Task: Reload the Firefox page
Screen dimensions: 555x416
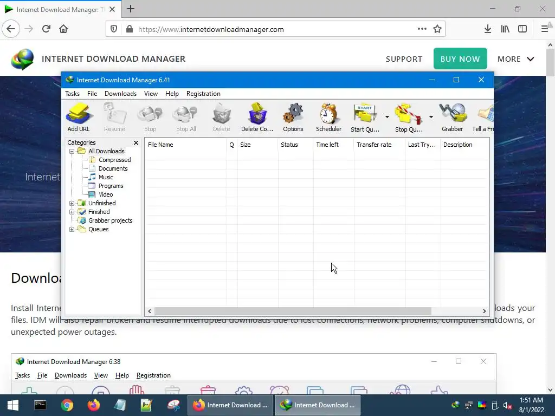Action: tap(47, 29)
